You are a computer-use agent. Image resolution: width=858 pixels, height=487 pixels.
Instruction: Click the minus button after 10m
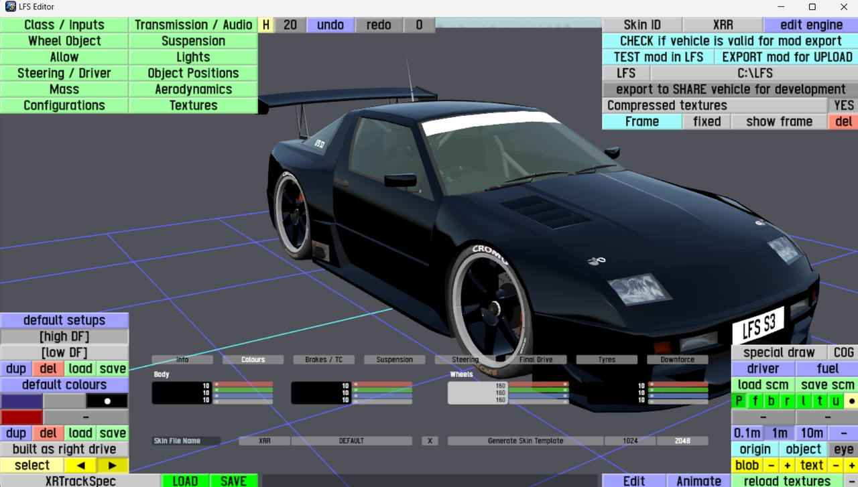(843, 433)
